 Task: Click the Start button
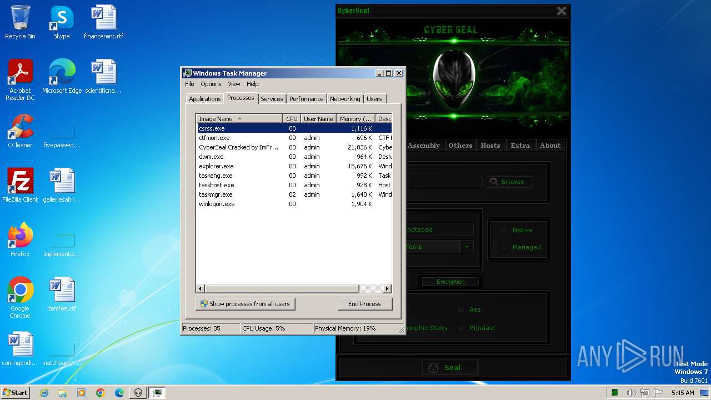tap(16, 393)
